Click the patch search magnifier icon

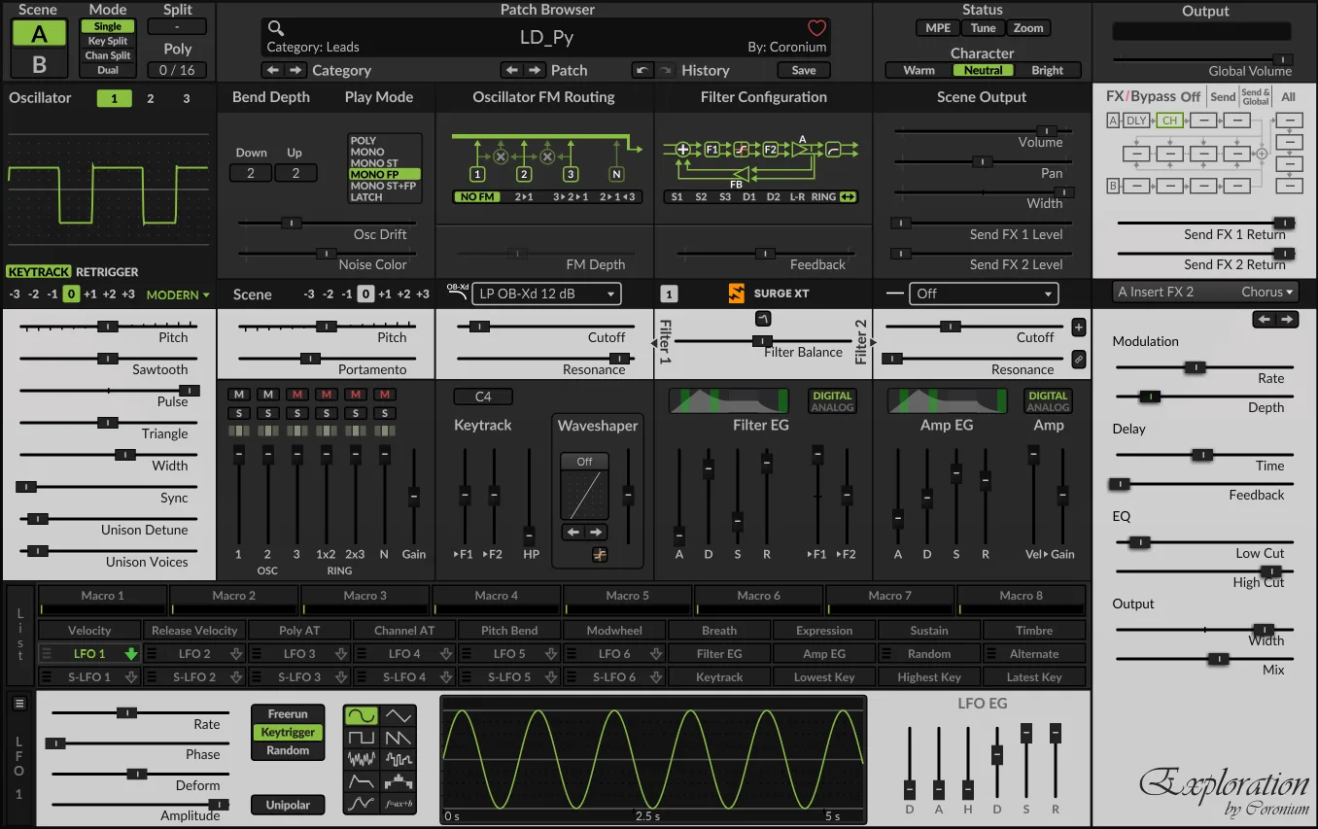pyautogui.click(x=276, y=28)
